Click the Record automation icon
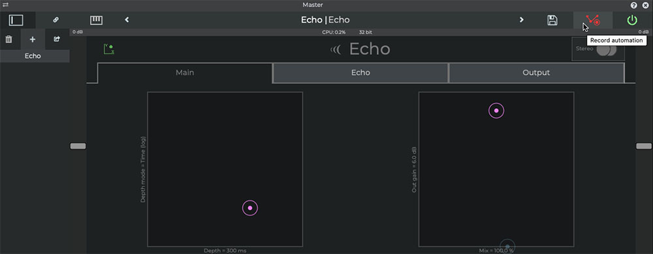This screenshot has height=254, width=653. pos(593,20)
